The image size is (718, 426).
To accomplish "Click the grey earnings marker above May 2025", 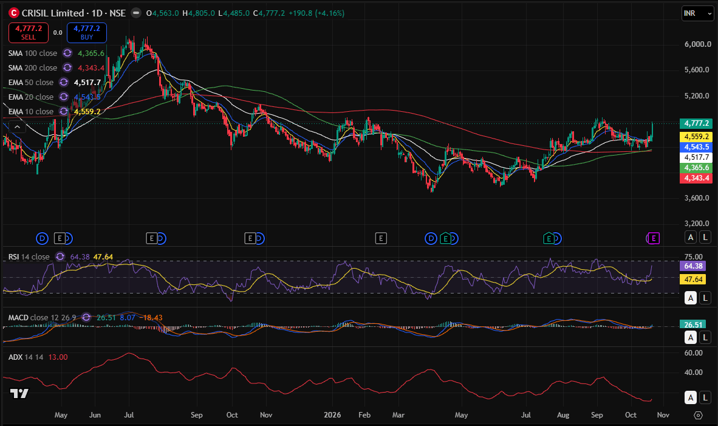I will click(60, 238).
